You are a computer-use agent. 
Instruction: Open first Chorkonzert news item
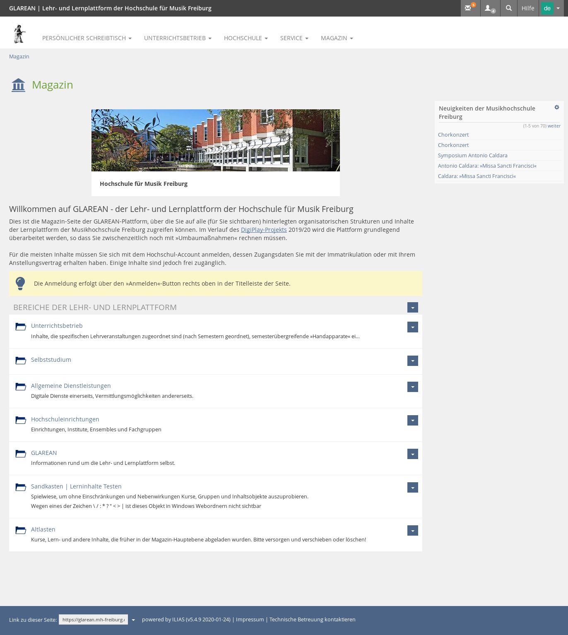pyautogui.click(x=453, y=135)
